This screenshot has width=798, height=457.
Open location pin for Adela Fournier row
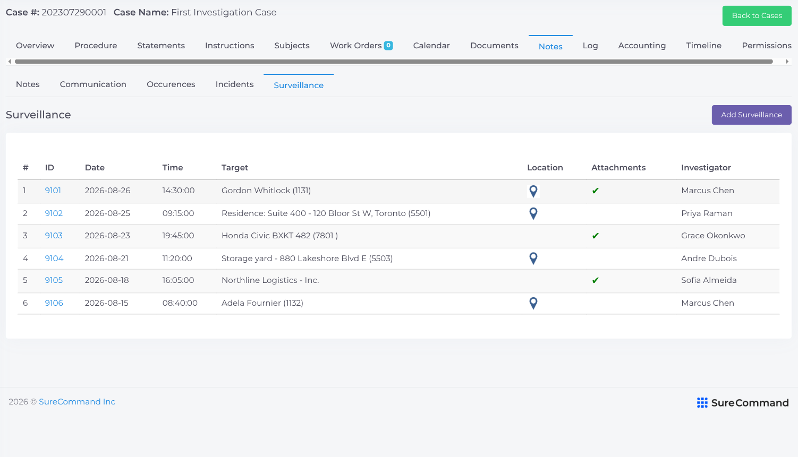(x=533, y=303)
